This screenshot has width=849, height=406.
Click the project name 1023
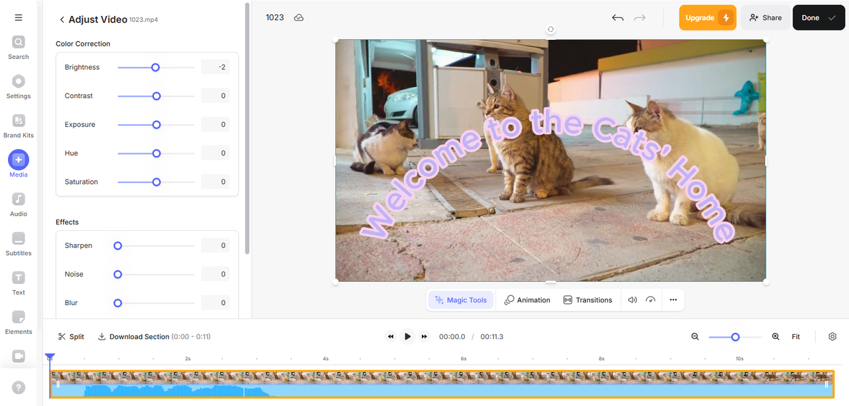tap(275, 17)
